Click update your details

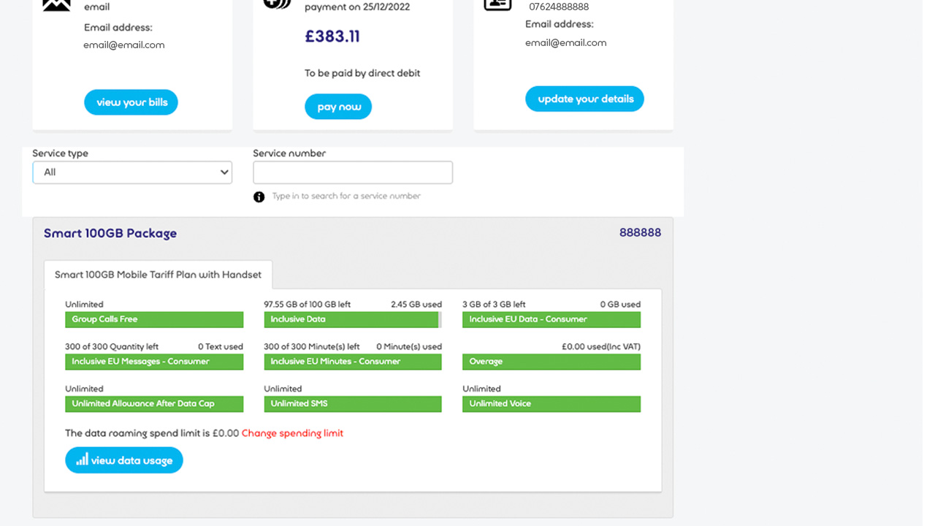(x=584, y=99)
